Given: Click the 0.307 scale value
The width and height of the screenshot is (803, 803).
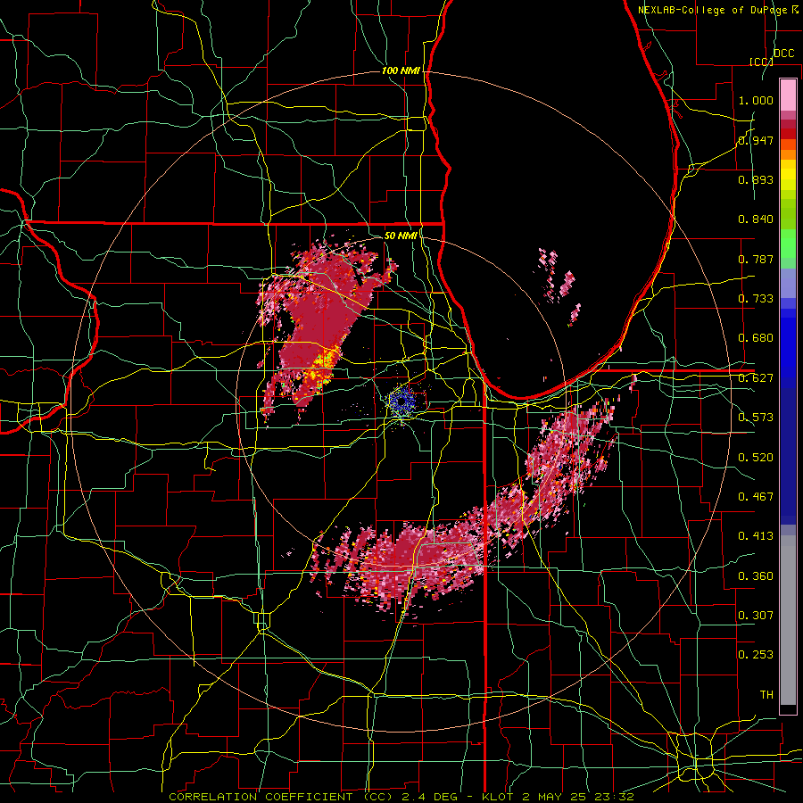Looking at the screenshot, I should pos(756,616).
